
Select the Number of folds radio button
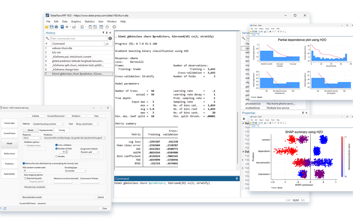pyautogui.click(x=57, y=149)
